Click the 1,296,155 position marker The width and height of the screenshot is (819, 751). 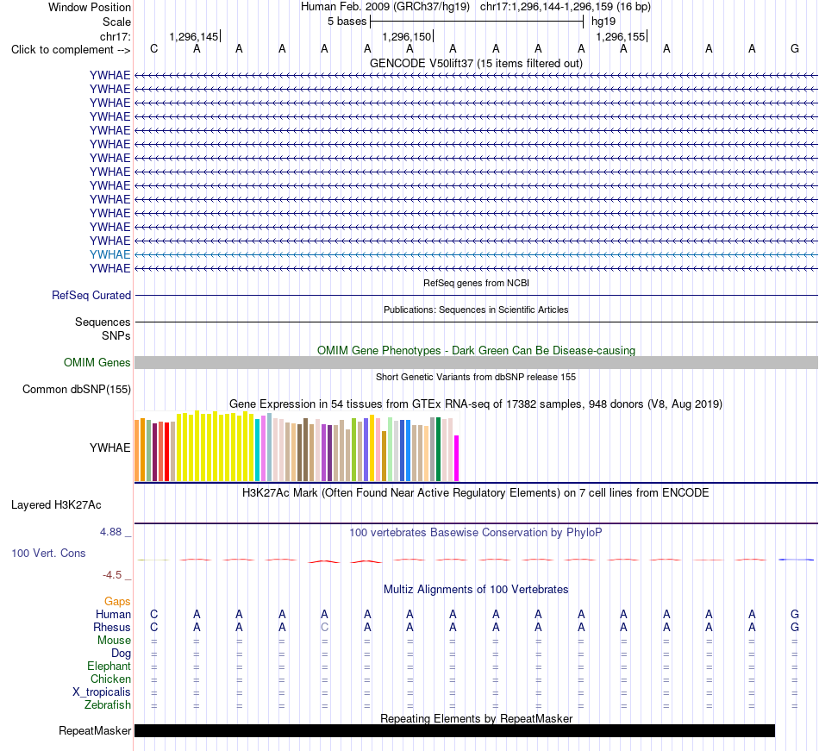point(622,36)
